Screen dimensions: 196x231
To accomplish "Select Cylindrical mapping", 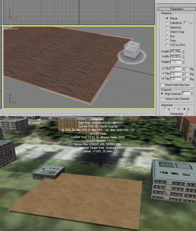I will pyautogui.click(x=167, y=23).
